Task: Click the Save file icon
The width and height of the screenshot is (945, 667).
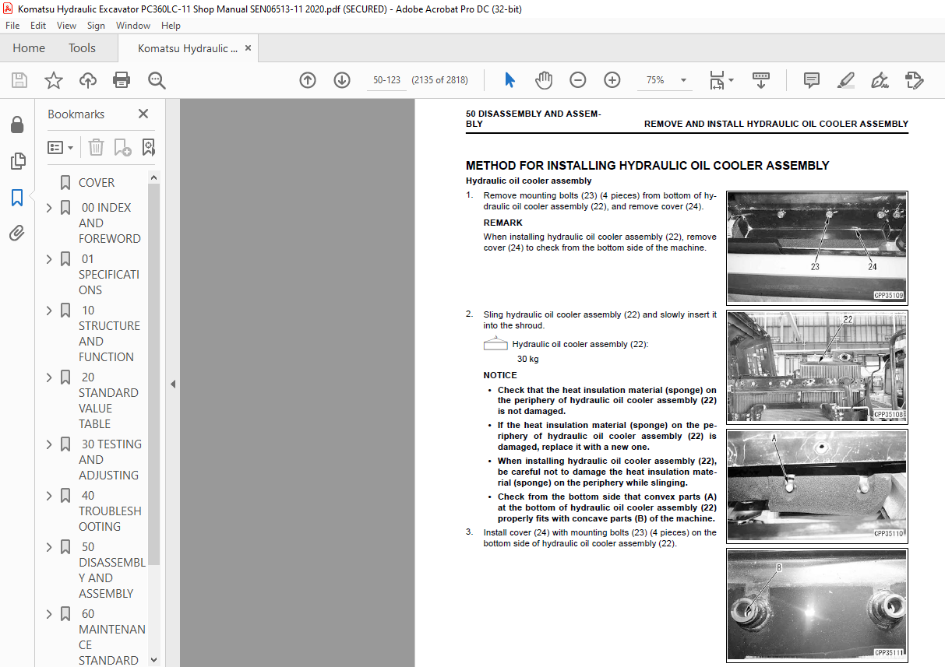Action: [x=19, y=80]
